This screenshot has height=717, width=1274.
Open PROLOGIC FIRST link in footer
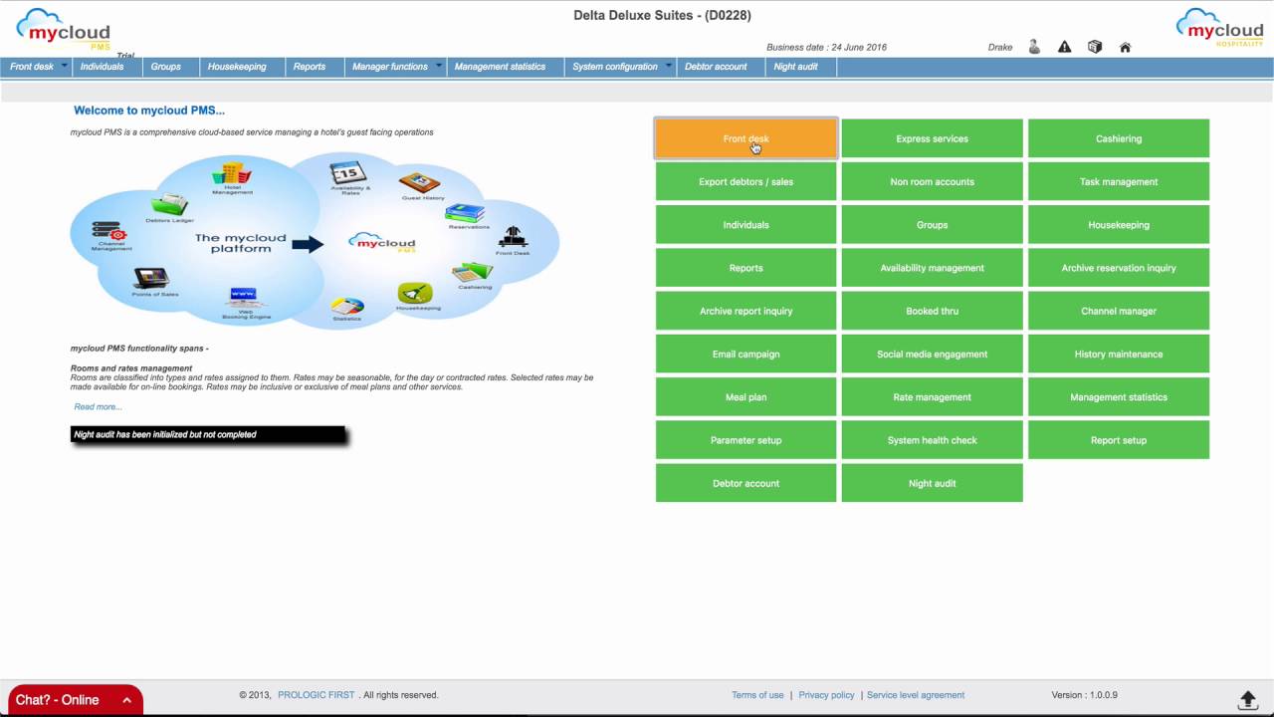(x=317, y=695)
